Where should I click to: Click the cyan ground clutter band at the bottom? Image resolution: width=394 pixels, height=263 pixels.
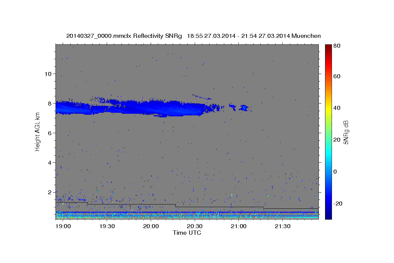pos(187,217)
